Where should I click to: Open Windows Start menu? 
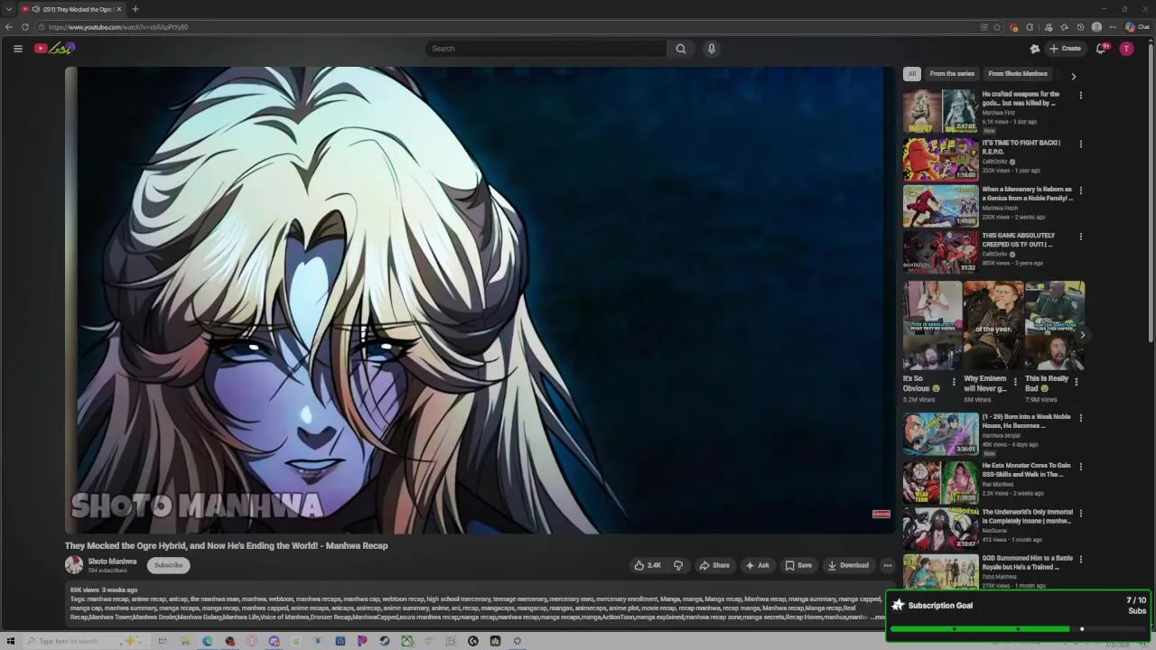click(x=10, y=641)
